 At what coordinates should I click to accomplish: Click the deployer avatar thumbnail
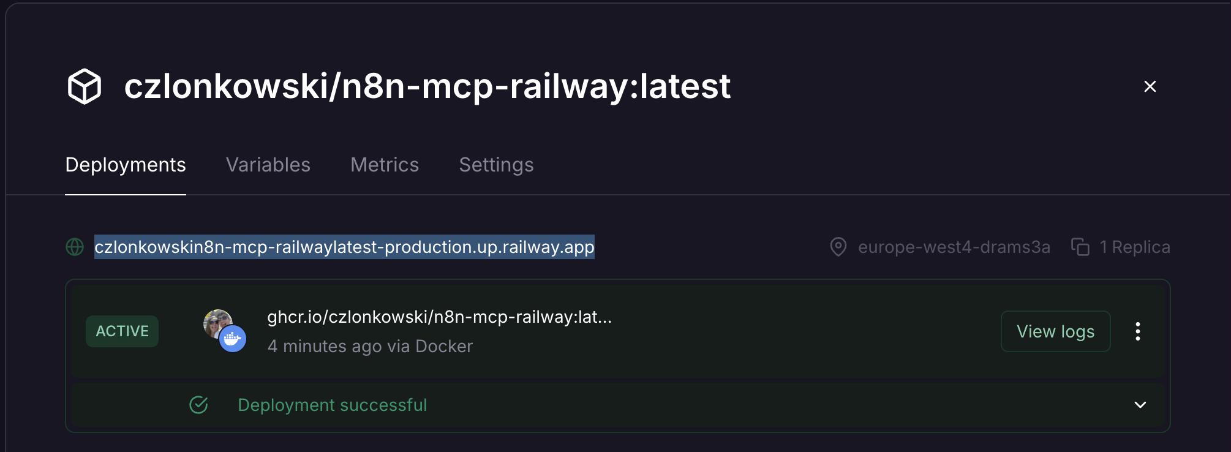point(216,323)
